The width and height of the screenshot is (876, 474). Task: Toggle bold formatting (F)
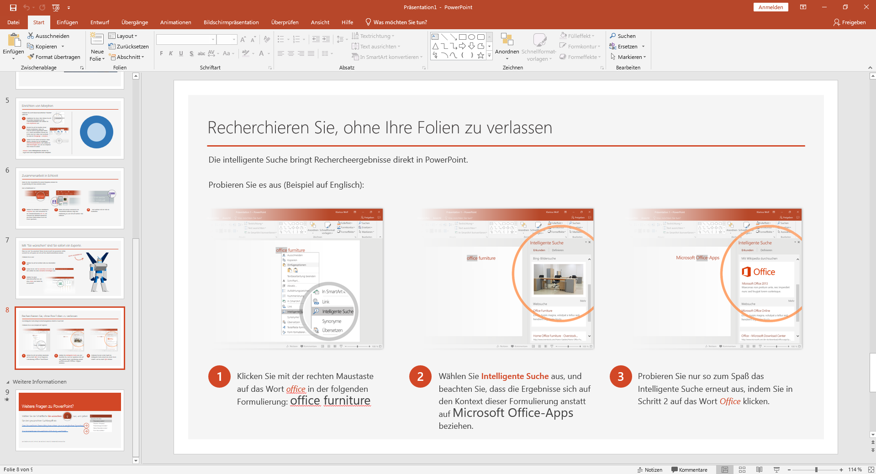pyautogui.click(x=161, y=53)
